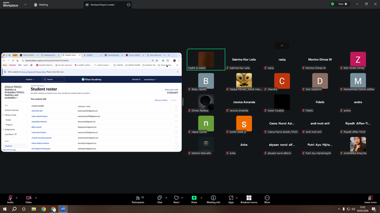This screenshot has height=213, width=380.
Task: Expand chat options arrow beside Chat
Action: 166,198
